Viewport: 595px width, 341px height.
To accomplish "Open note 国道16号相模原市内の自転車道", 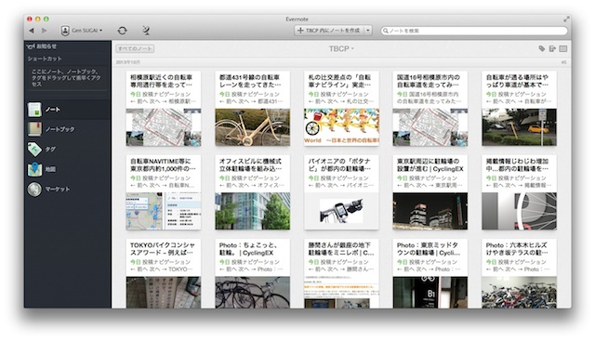I will coord(430,109).
